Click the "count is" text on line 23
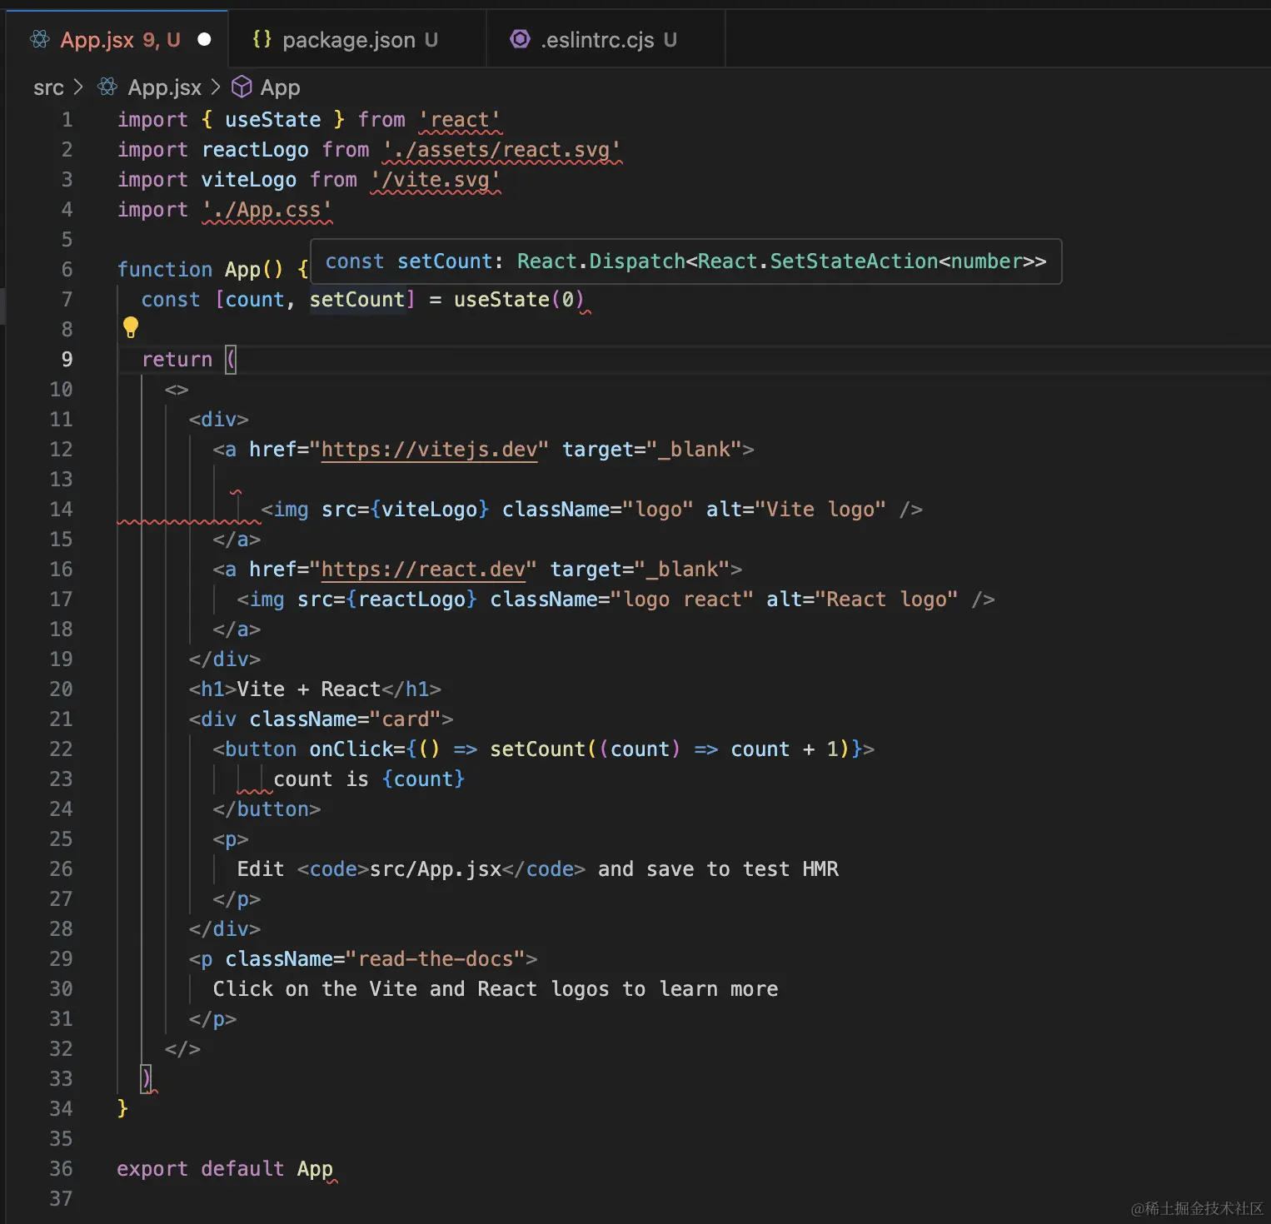This screenshot has height=1224, width=1271. coord(321,779)
